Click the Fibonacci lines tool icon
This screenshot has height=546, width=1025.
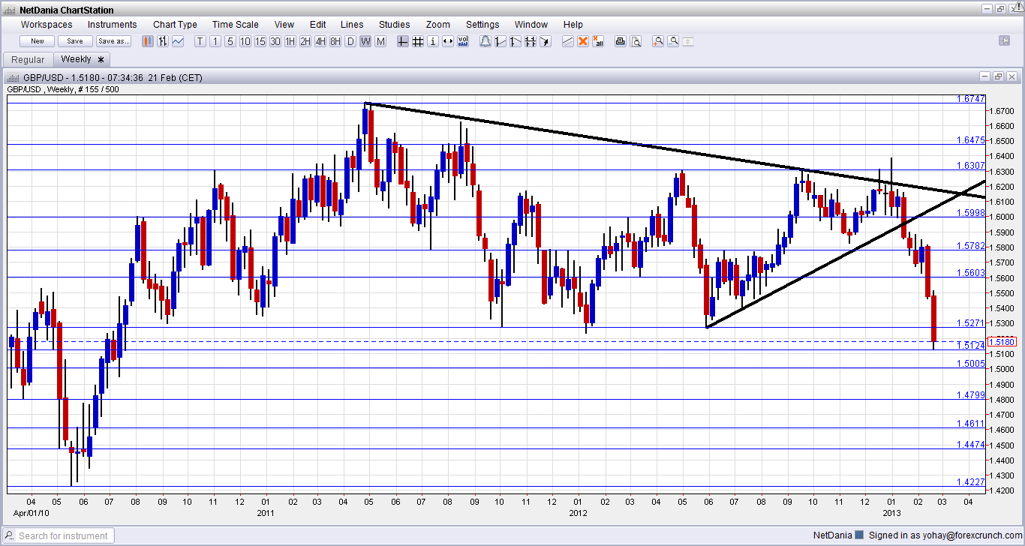tap(531, 41)
